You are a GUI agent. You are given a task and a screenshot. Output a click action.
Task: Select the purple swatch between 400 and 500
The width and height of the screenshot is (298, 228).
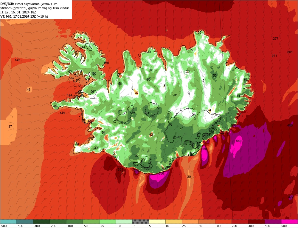pos(273,221)
